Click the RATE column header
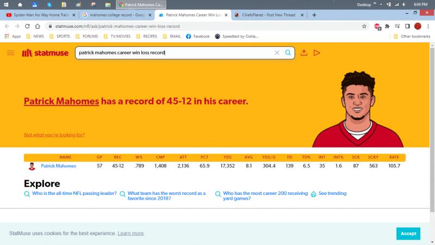 click(394, 157)
